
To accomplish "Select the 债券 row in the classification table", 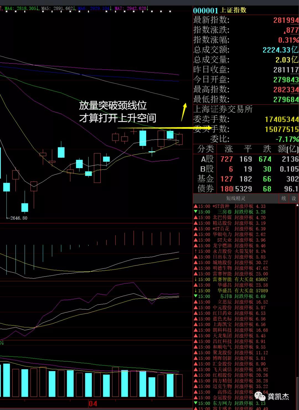I will 206,189.
